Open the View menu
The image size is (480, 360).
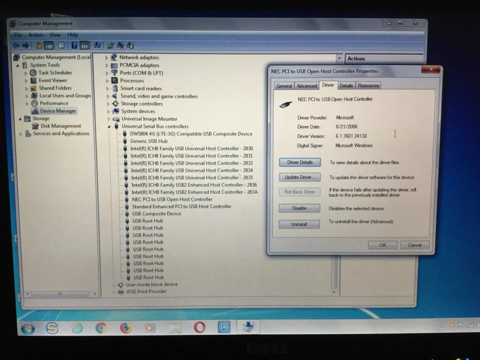(55, 35)
